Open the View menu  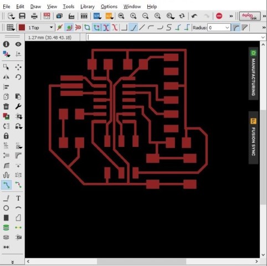click(x=52, y=7)
